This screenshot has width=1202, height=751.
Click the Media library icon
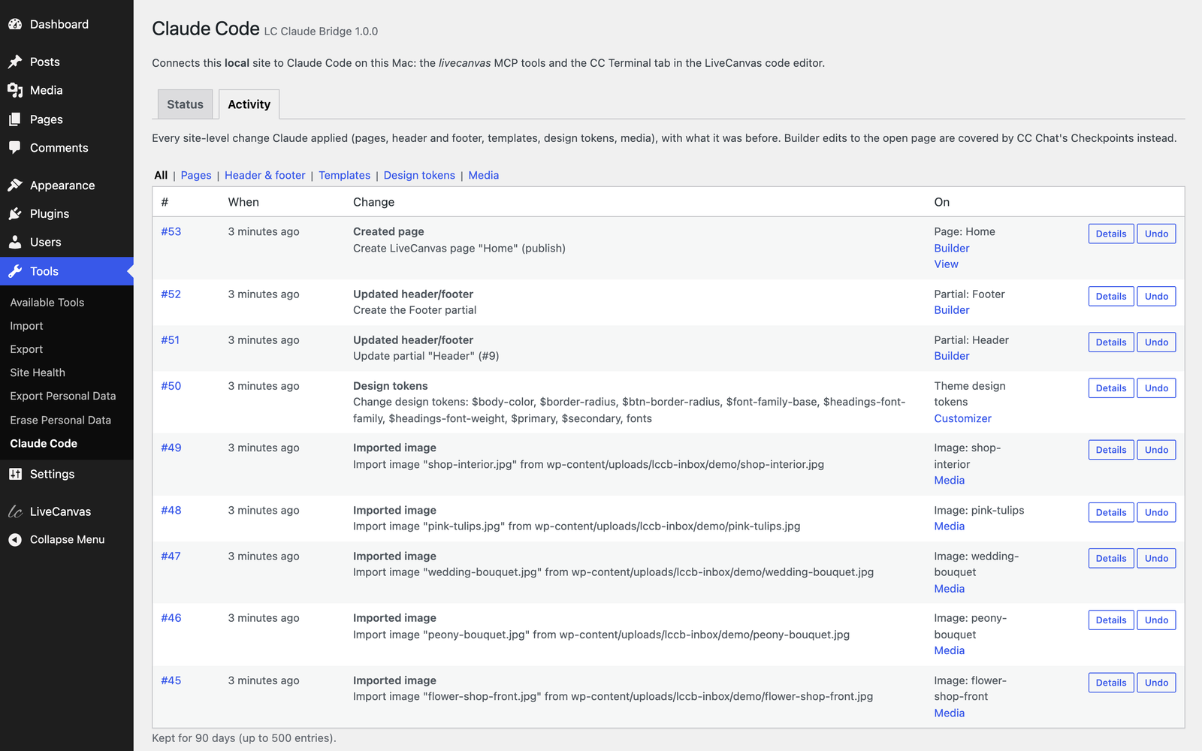(15, 90)
